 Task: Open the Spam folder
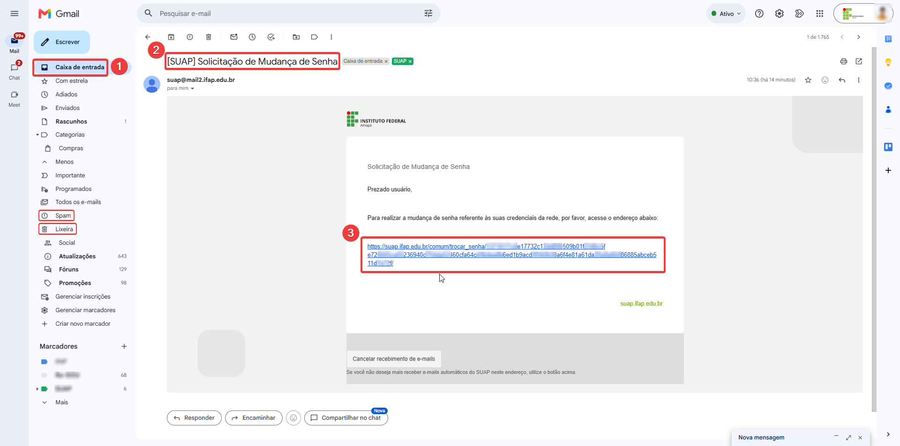63,216
